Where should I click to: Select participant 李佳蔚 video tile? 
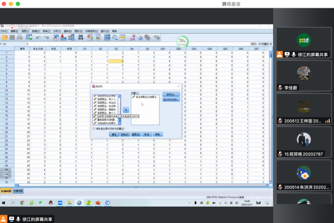tap(304, 76)
